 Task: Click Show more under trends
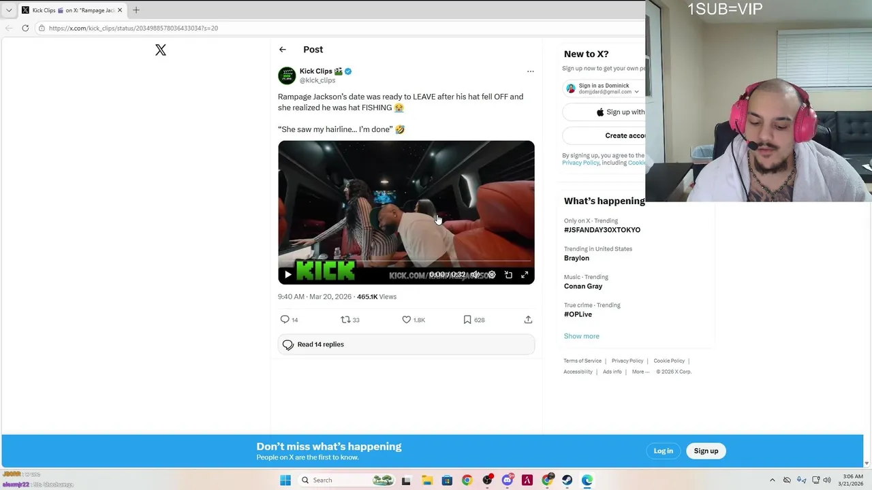tap(581, 336)
